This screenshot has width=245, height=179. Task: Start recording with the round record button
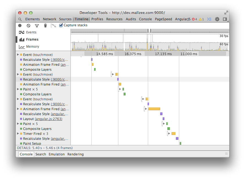[x=20, y=25]
